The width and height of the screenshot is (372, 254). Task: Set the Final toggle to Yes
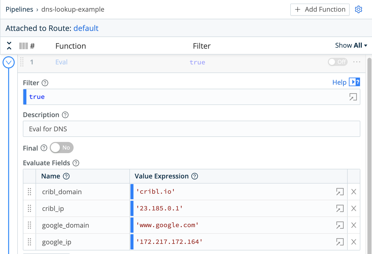(x=61, y=148)
